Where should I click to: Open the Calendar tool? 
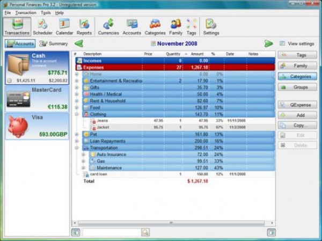(64, 27)
